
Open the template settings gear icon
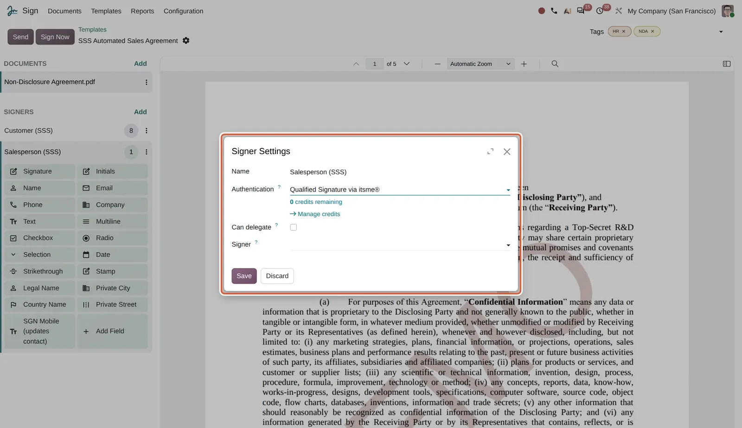point(186,41)
